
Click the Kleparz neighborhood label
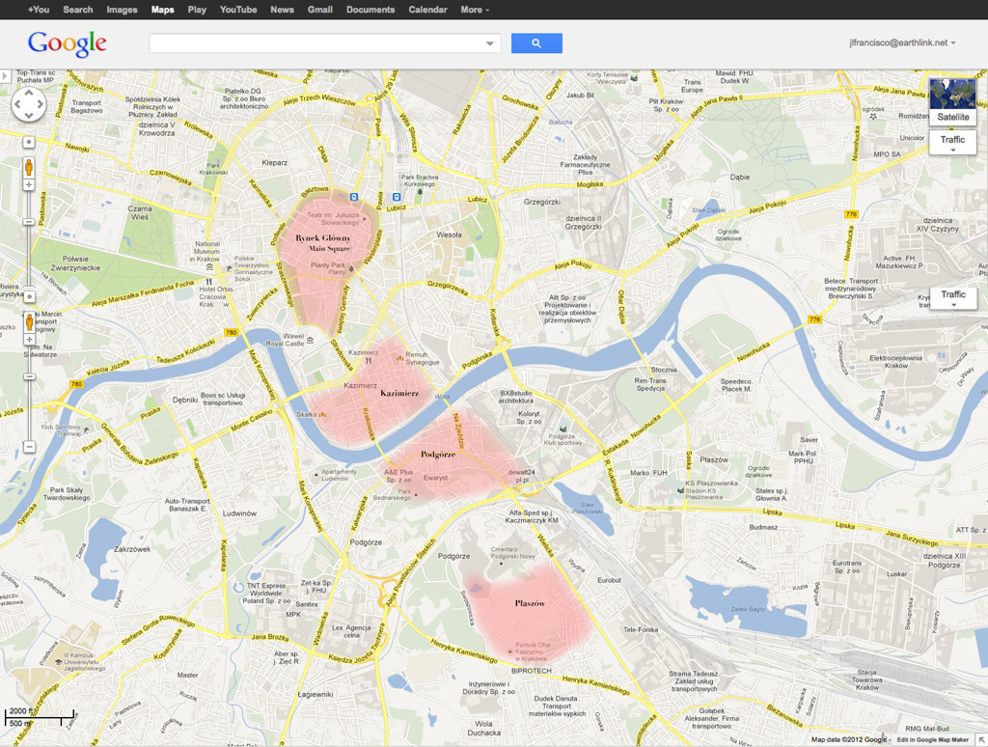[274, 163]
